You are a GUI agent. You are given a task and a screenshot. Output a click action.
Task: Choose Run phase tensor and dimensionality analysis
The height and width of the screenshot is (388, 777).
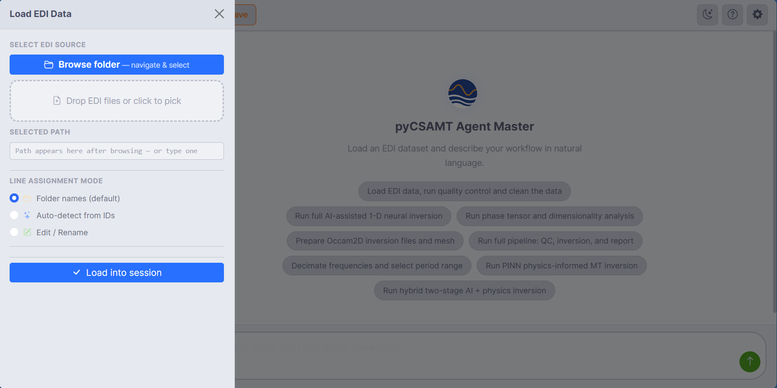pos(550,216)
